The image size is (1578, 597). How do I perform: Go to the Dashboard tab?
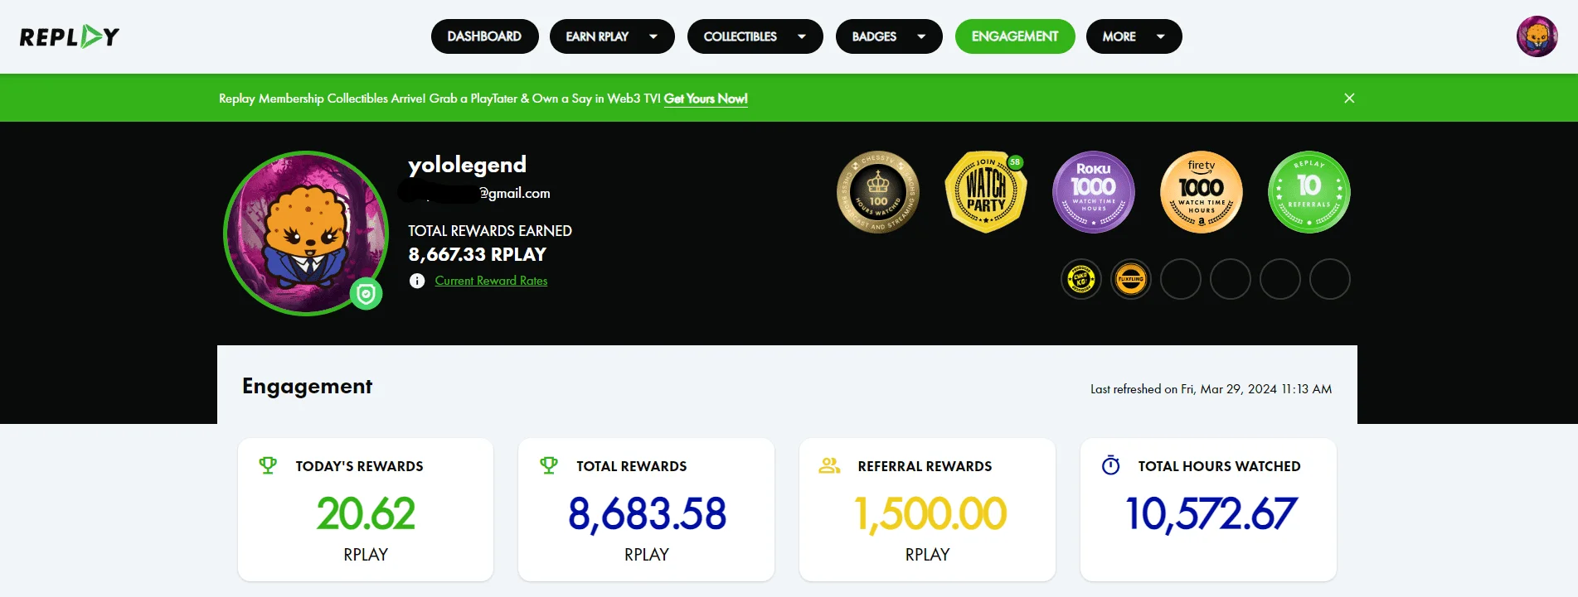484,36
